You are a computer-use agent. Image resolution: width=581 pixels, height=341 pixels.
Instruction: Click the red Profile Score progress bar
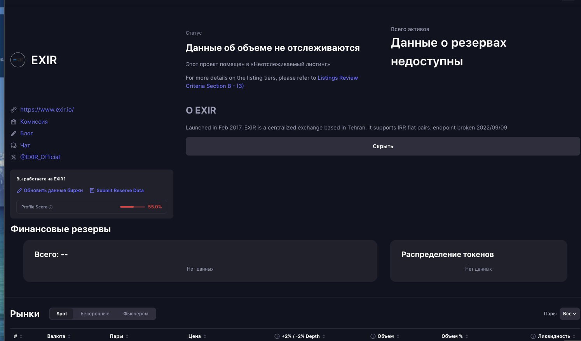[133, 207]
